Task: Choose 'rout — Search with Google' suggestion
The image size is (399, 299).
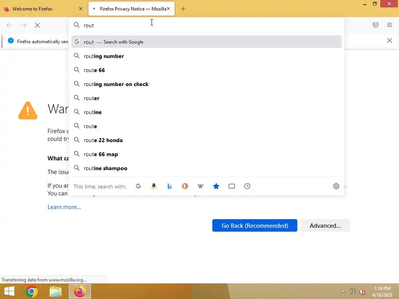Action: (207, 42)
